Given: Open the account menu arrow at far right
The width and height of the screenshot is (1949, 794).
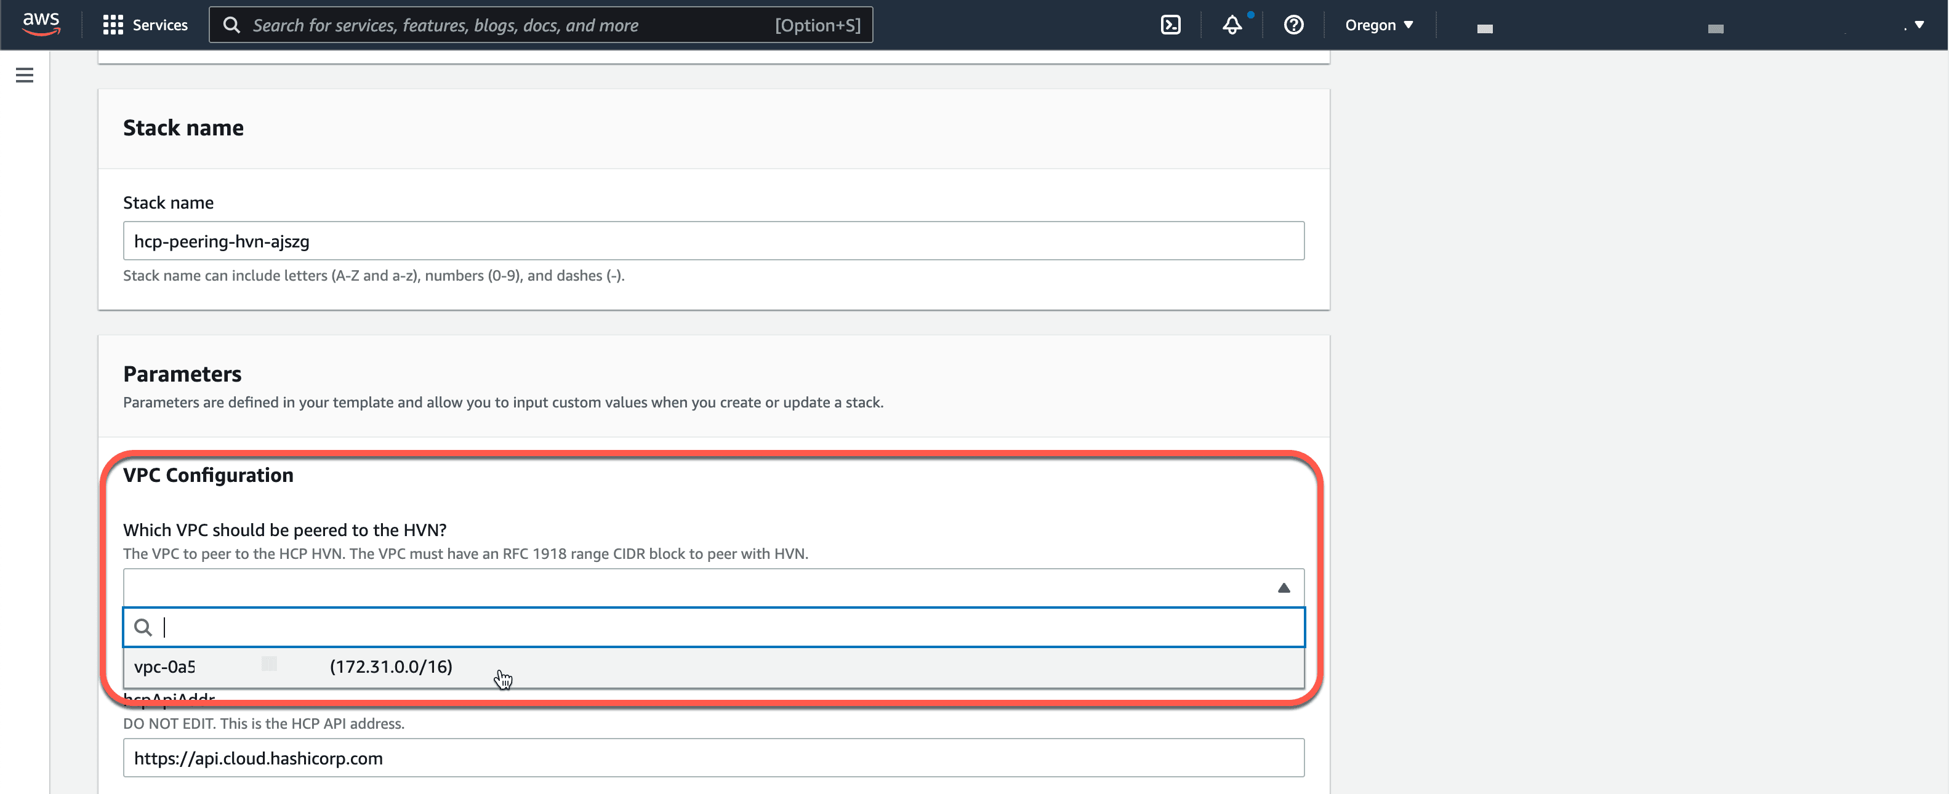Looking at the screenshot, I should [x=1919, y=25].
